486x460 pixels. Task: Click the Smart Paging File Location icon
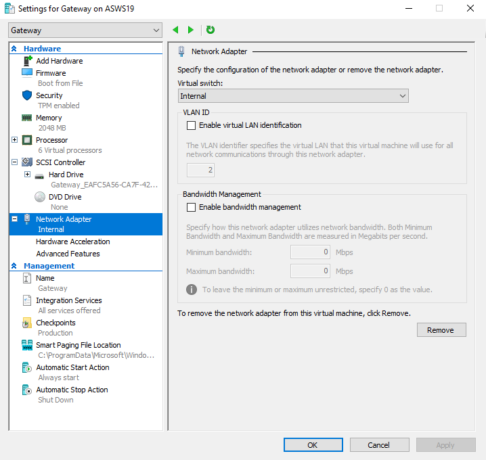27,345
